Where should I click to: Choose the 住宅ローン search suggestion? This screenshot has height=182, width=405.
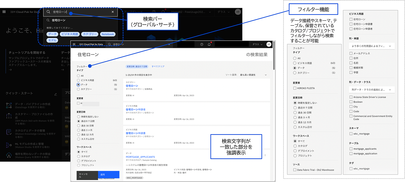59,20
